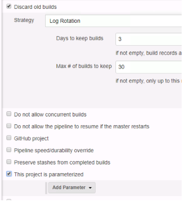Open the Strategy Log Rotation dropdown
Screen dimensions: 184x204
click(113, 21)
